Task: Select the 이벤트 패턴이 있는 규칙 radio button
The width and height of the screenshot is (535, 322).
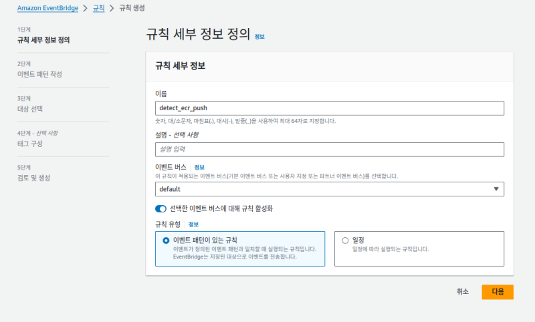Action: pyautogui.click(x=166, y=240)
